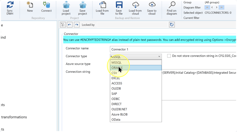Toggle Do not store connection string checkbox
Image resolution: width=237 pixels, height=132 pixels.
click(x=169, y=56)
